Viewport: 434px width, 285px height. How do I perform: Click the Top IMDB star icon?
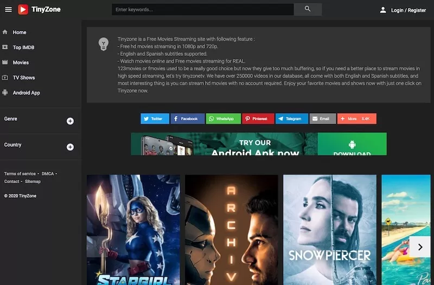point(5,47)
